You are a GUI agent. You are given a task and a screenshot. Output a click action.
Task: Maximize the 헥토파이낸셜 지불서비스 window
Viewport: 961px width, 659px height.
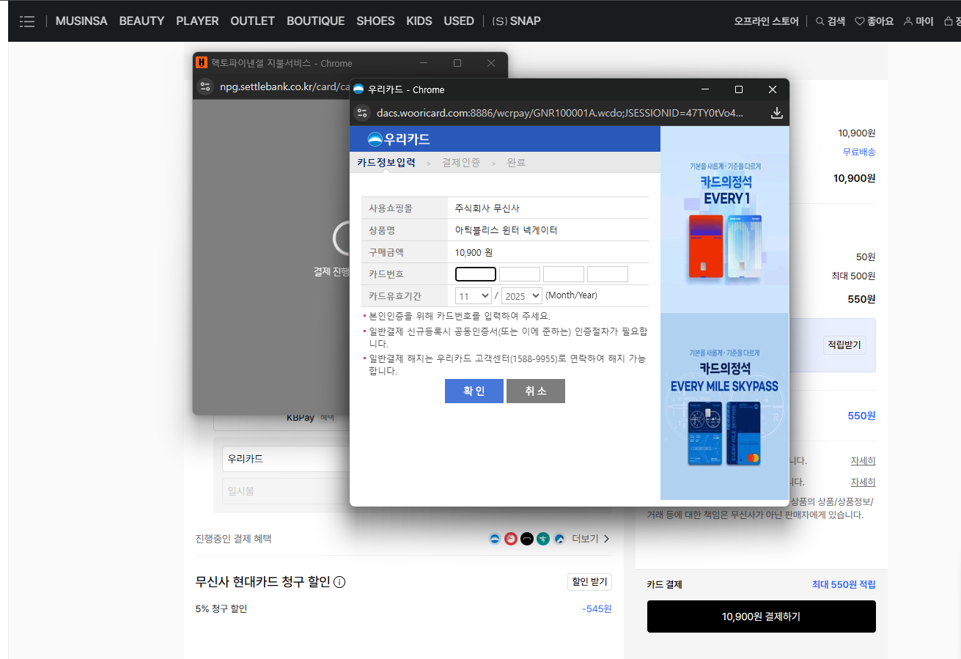457,63
